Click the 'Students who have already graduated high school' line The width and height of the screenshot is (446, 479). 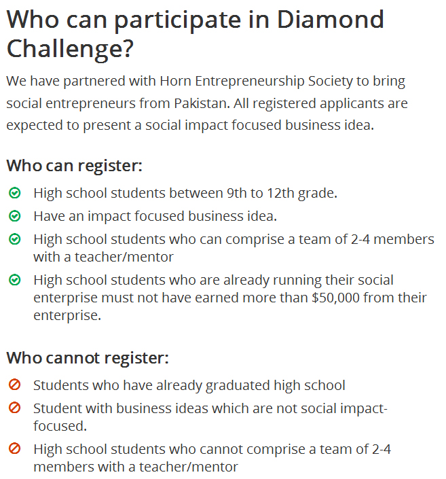189,385
